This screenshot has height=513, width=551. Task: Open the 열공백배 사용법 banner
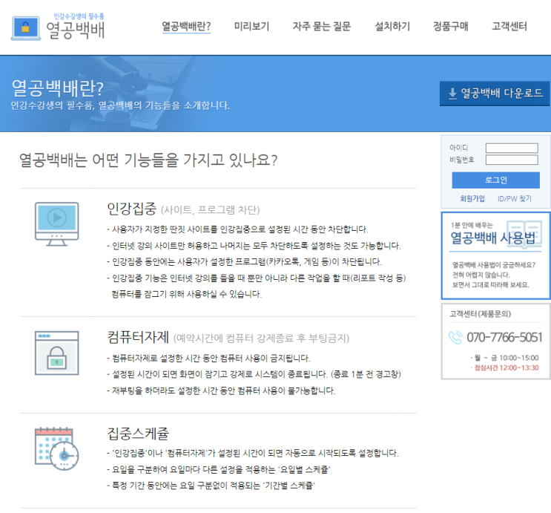pyautogui.click(x=495, y=256)
